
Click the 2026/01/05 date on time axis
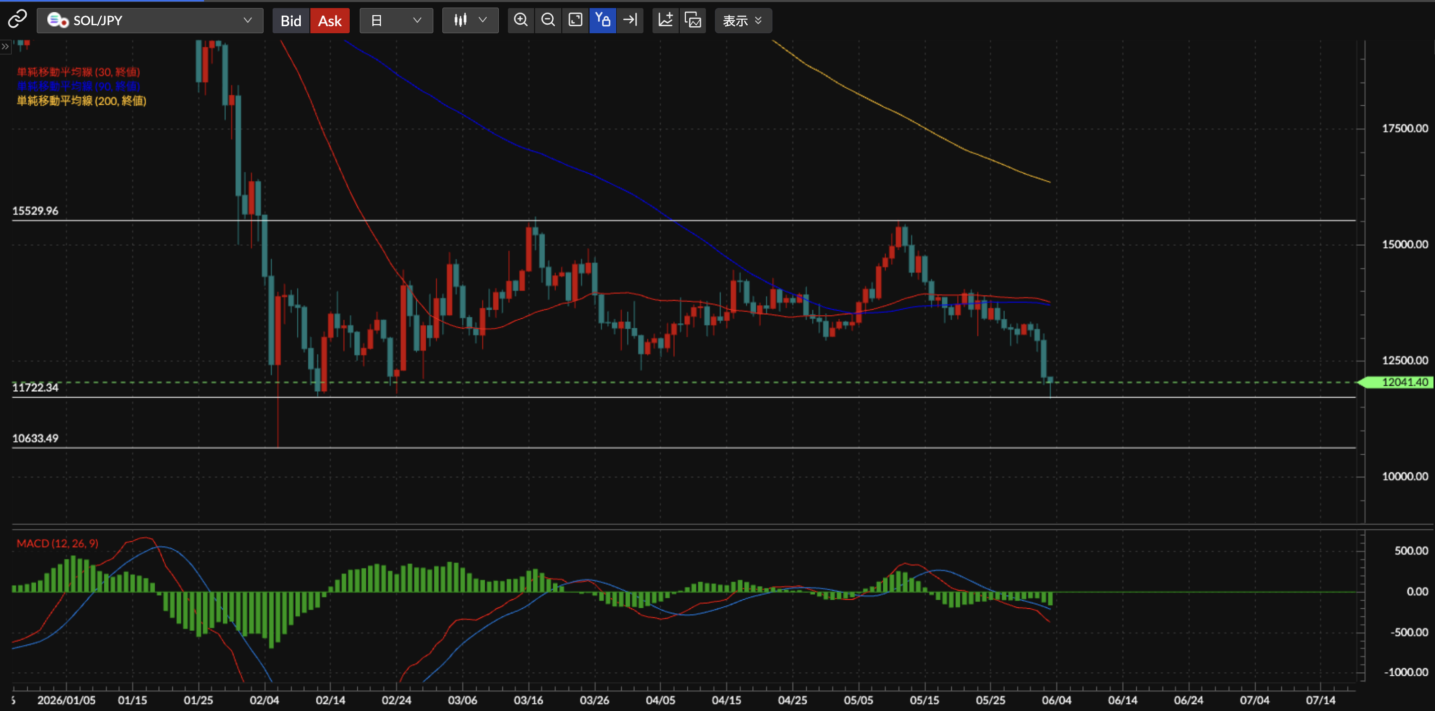[67, 700]
